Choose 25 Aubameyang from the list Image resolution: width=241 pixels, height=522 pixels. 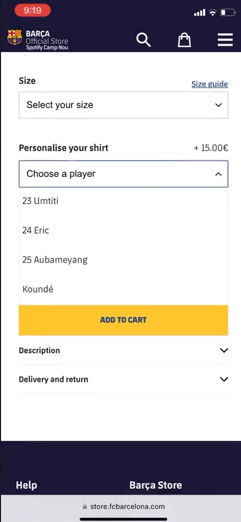pyautogui.click(x=123, y=260)
